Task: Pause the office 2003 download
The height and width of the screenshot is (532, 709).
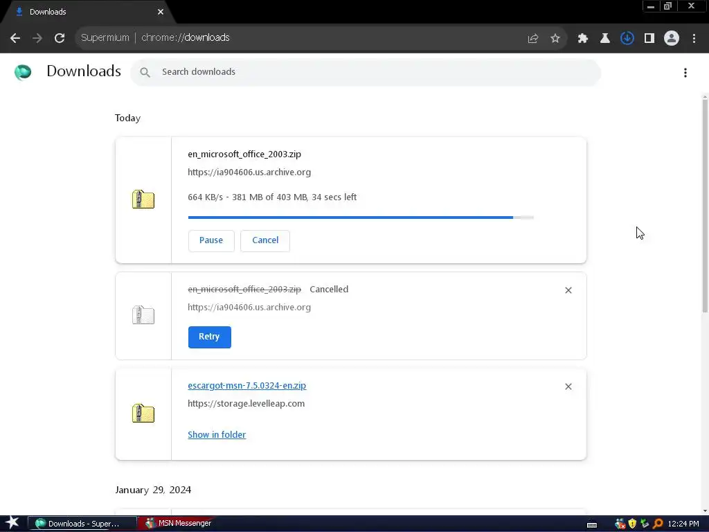Action: (x=211, y=240)
